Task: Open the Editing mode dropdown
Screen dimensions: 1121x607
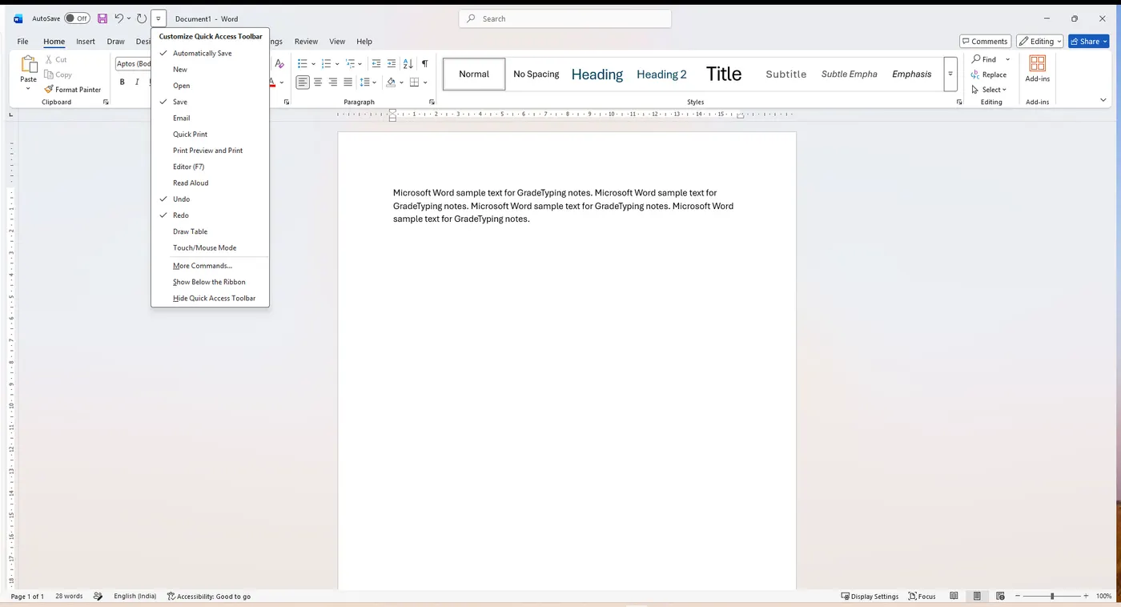Action: click(1040, 41)
